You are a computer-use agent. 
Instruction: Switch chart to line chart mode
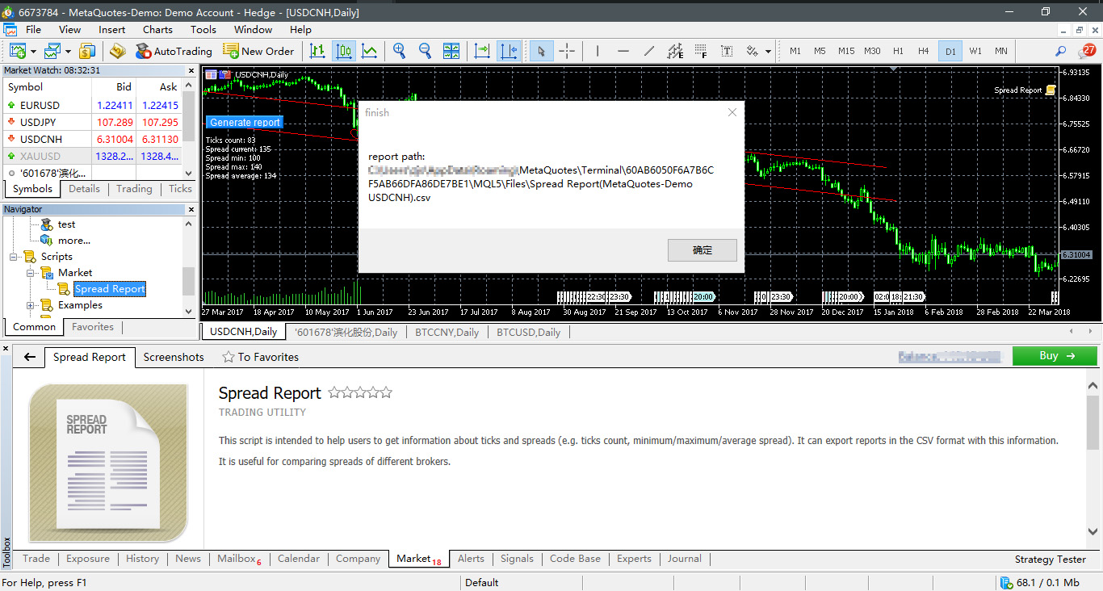(x=370, y=51)
